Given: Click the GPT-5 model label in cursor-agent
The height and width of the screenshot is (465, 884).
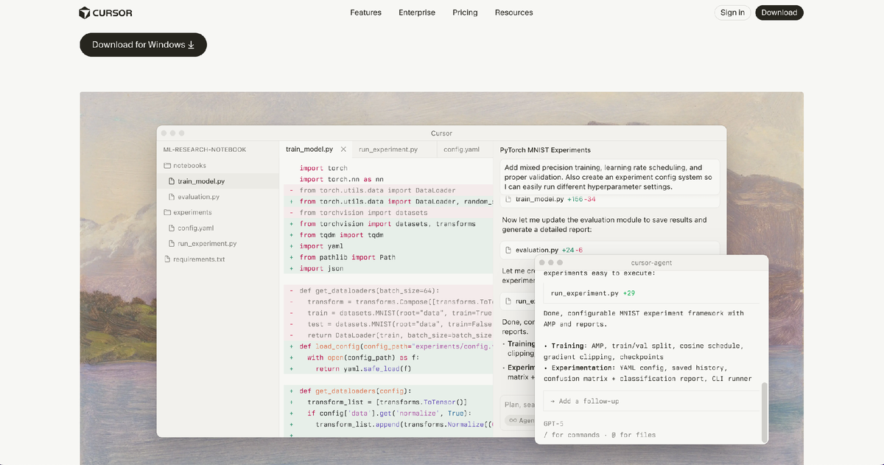Looking at the screenshot, I should [x=553, y=424].
